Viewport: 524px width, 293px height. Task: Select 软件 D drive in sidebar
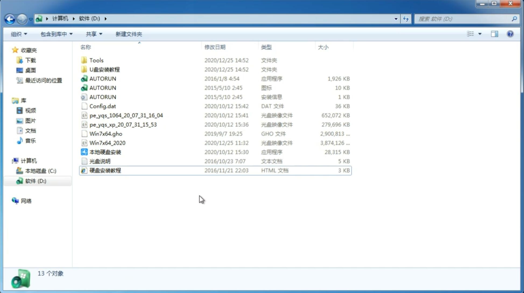pyautogui.click(x=36, y=181)
